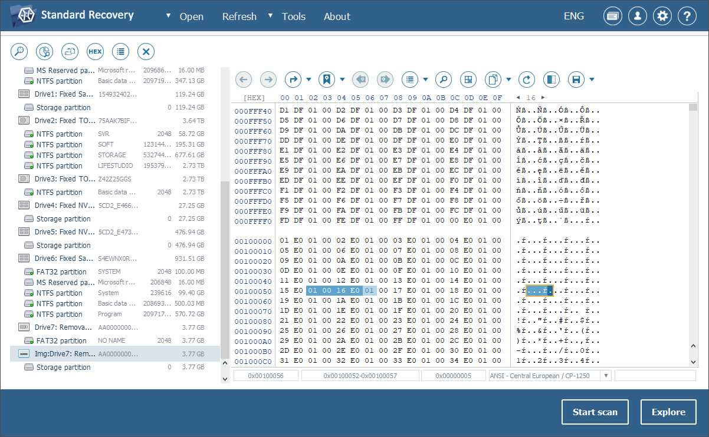Click the find magnifier icon in hex toolbar

444,79
